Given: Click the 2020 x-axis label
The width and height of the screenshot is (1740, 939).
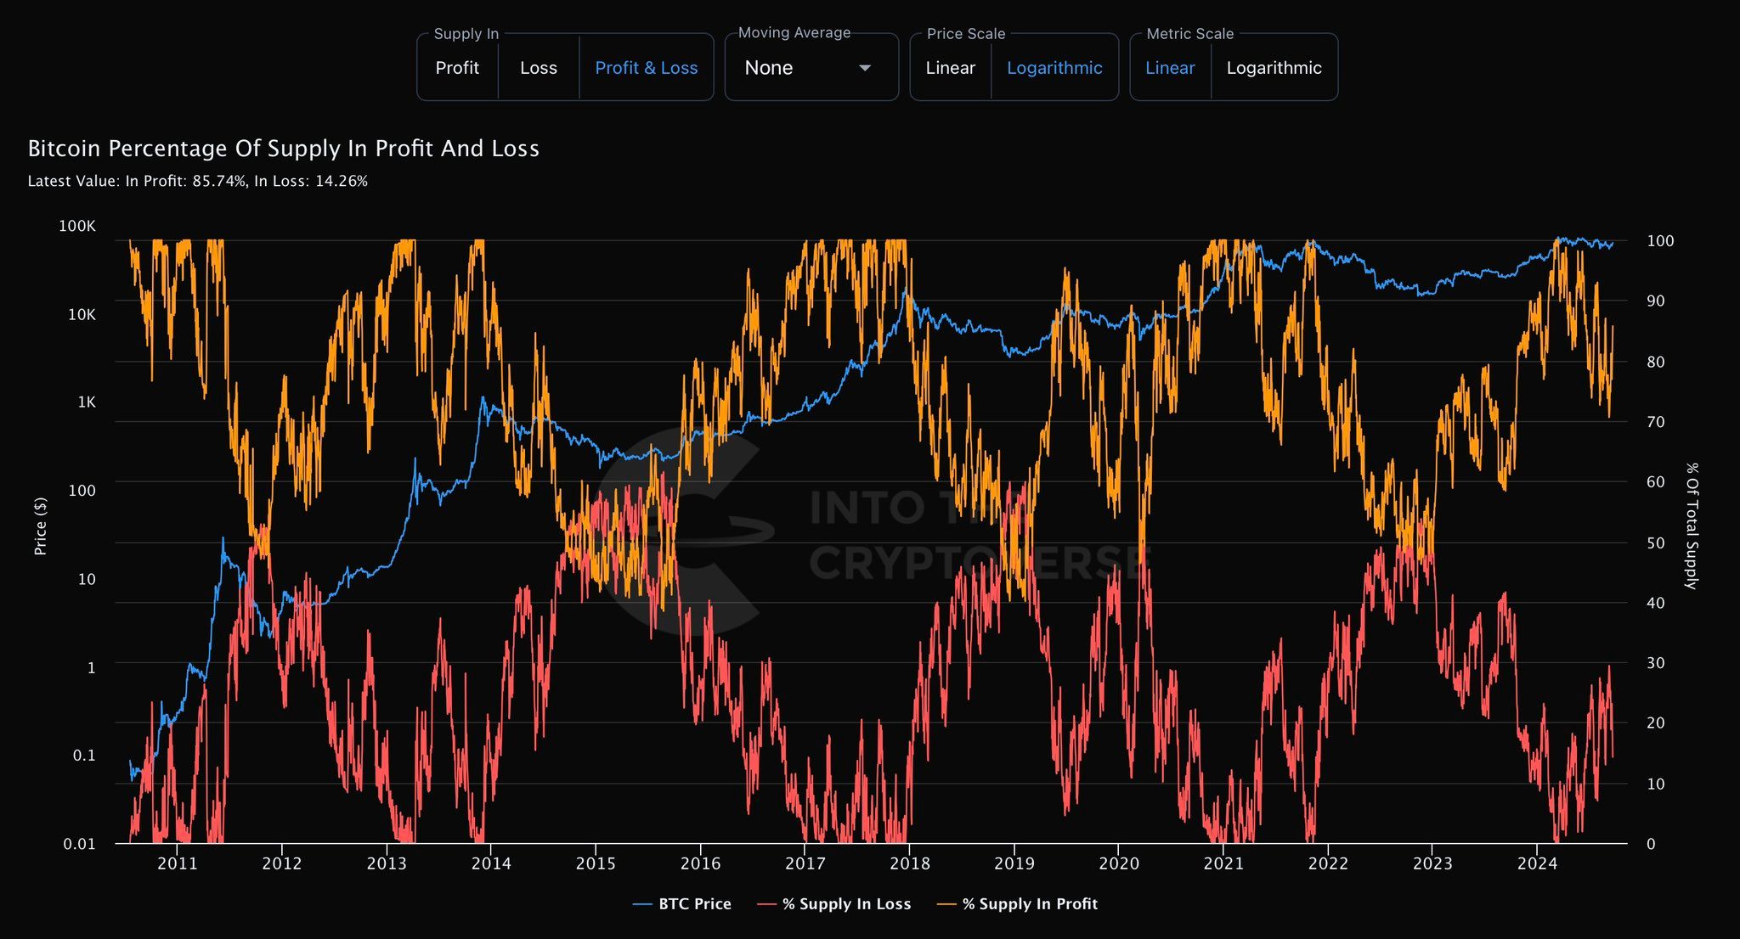Looking at the screenshot, I should click(1118, 863).
